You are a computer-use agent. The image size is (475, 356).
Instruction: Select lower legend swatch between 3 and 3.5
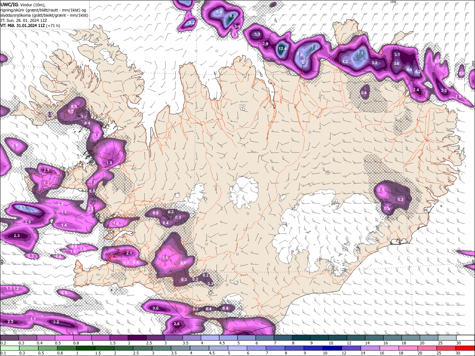tap(162, 348)
